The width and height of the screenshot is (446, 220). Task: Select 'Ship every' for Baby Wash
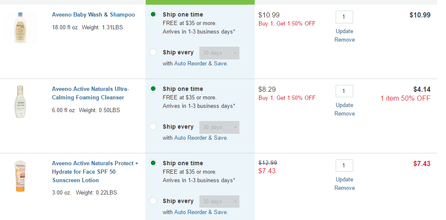pos(153,53)
